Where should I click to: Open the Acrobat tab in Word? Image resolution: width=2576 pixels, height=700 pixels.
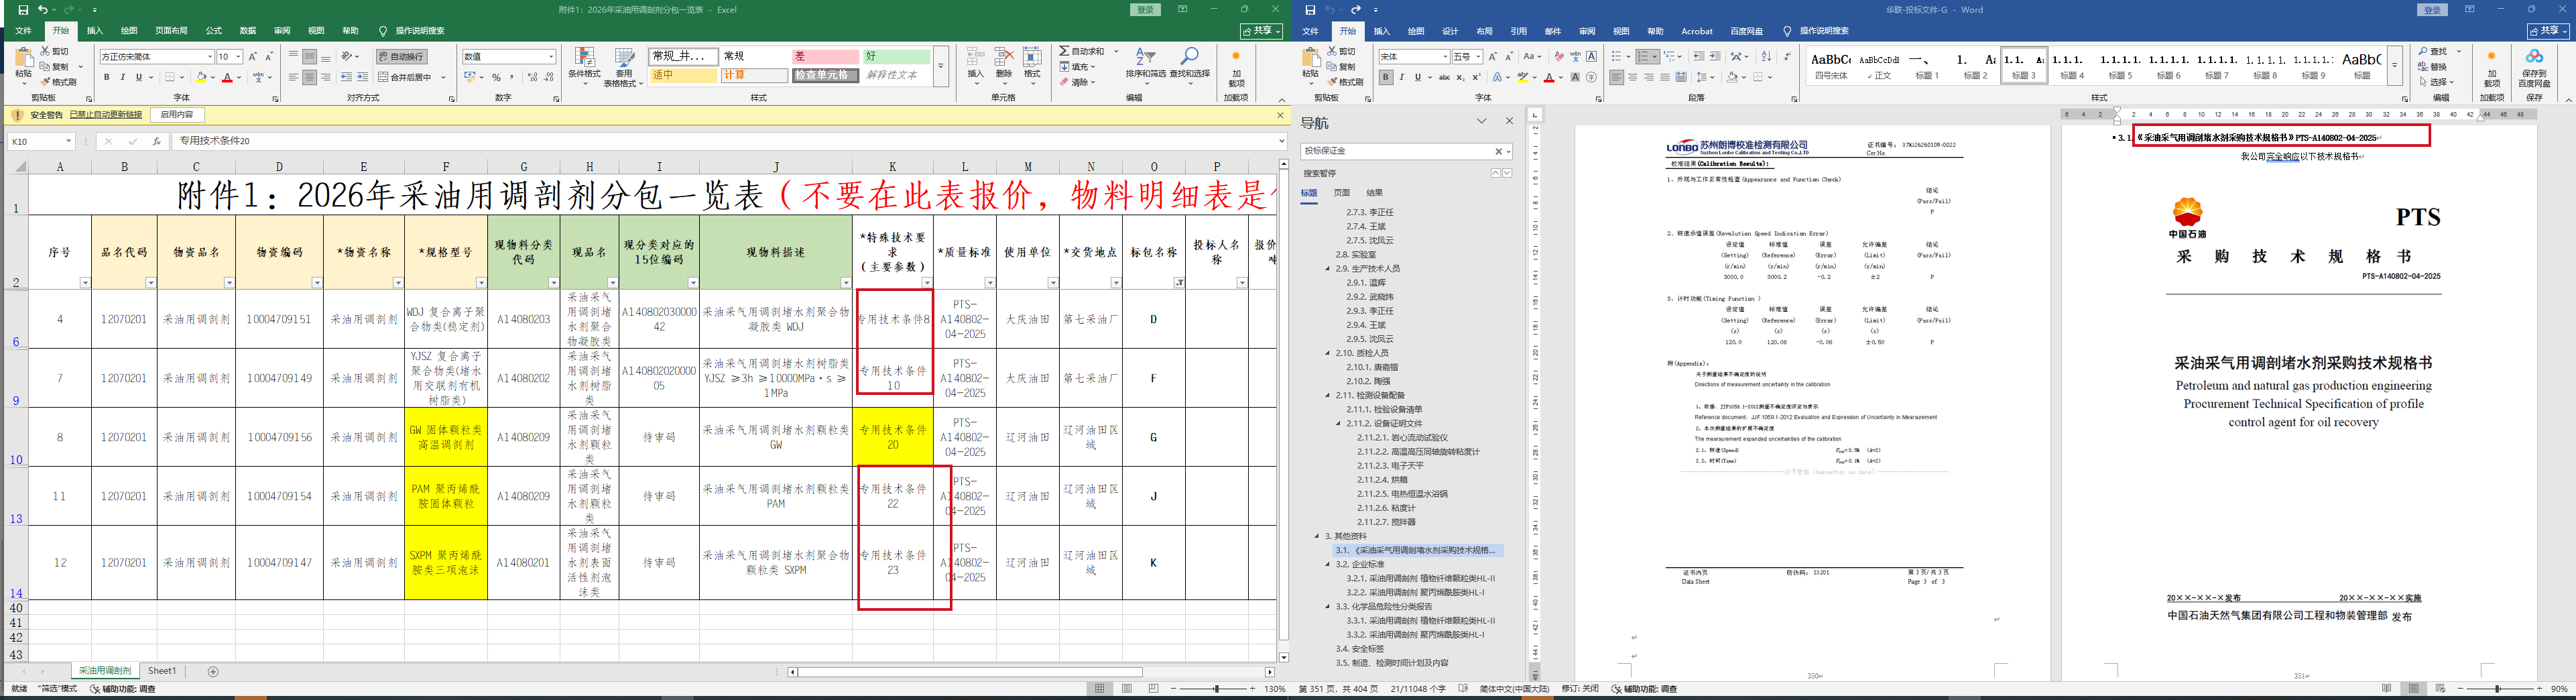click(x=1697, y=31)
